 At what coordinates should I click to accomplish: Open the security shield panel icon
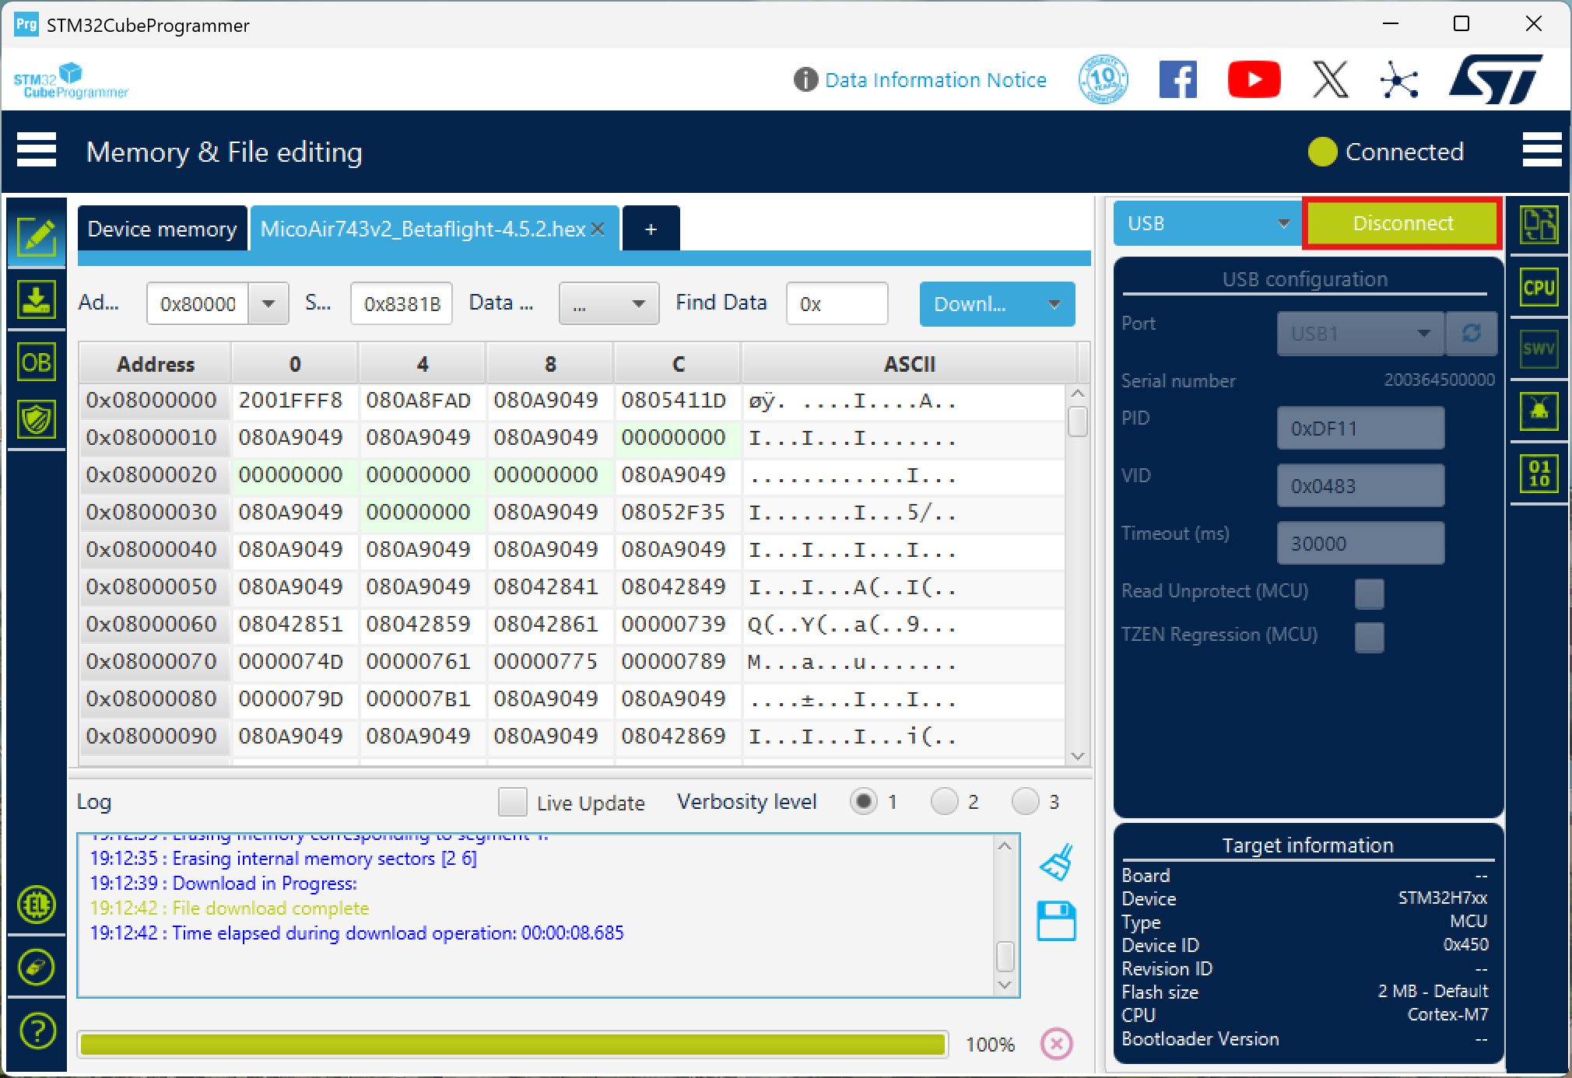36,420
